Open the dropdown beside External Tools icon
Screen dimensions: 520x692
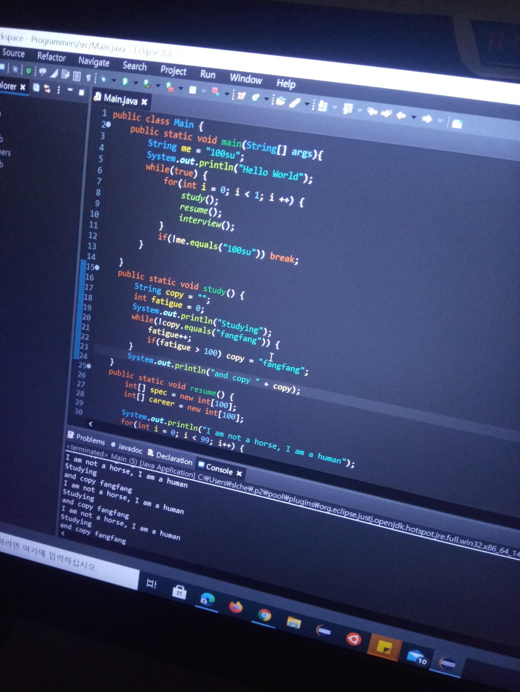pyautogui.click(x=181, y=88)
